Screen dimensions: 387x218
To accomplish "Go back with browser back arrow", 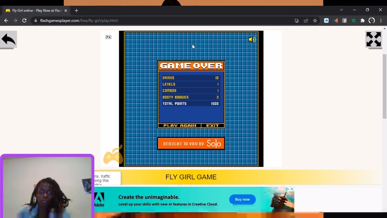I will [x=6, y=21].
